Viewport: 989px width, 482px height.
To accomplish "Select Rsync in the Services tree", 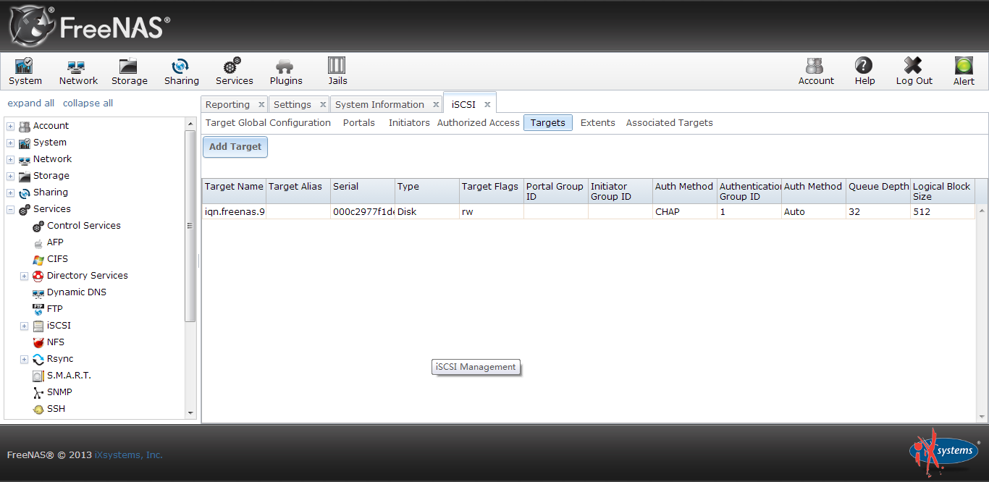I will pyautogui.click(x=60, y=359).
